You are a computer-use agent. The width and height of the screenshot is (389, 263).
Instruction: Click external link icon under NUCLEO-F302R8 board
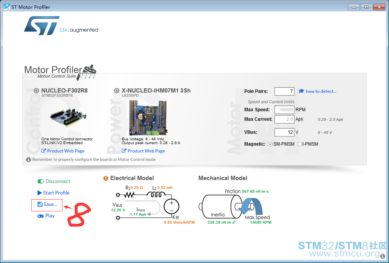tap(43, 151)
